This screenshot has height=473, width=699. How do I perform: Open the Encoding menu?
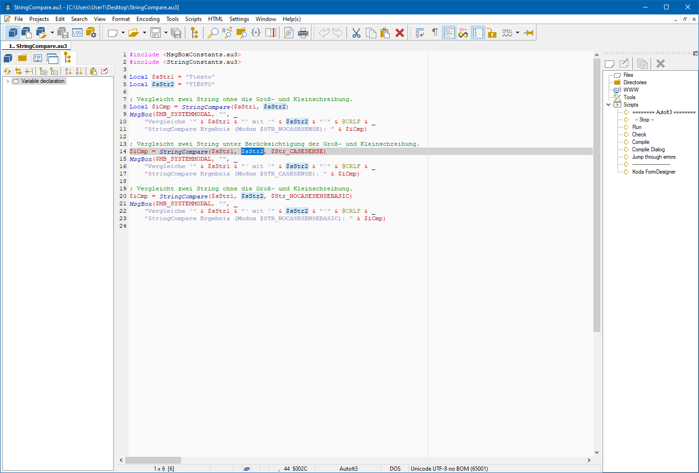148,19
